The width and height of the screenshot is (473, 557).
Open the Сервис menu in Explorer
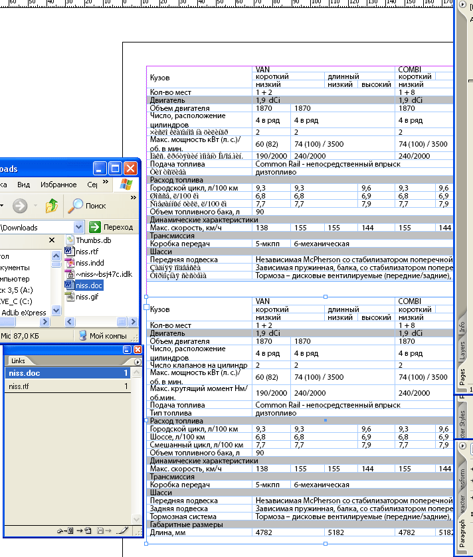tap(92, 185)
